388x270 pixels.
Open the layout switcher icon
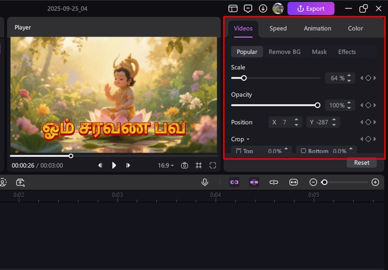233,8
